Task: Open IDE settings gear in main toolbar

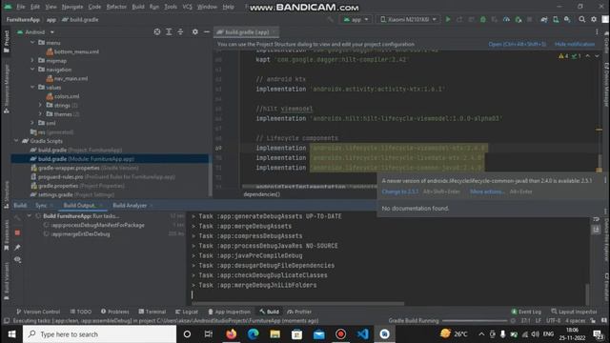Action: point(594,19)
